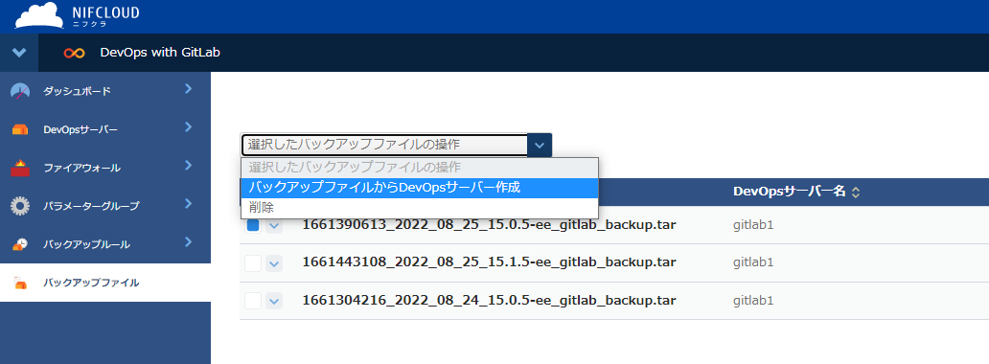Click the バックアップルール clock icon
The width and height of the screenshot is (989, 364).
(x=20, y=244)
